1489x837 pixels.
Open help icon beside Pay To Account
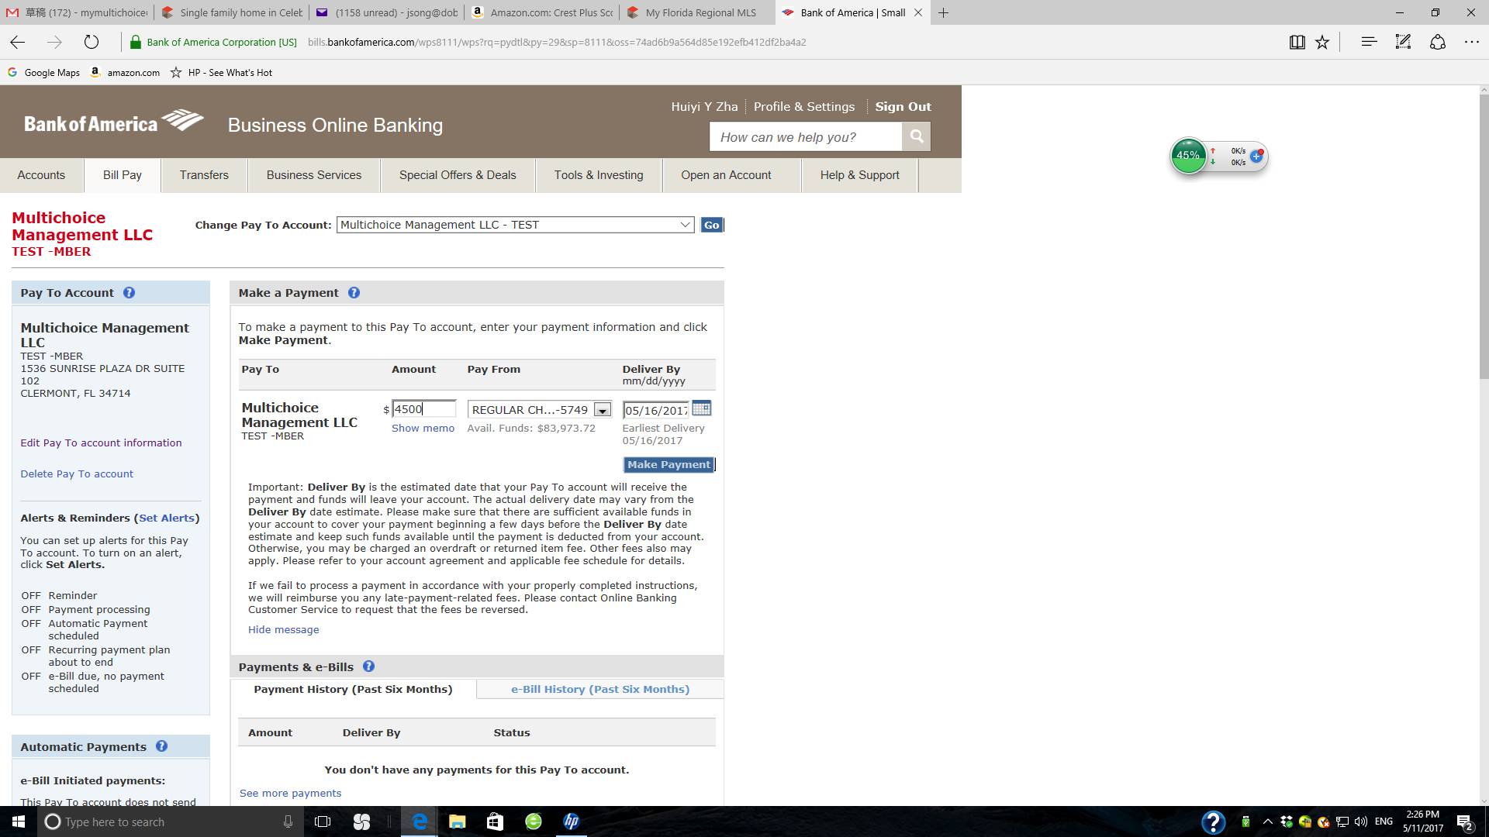point(129,293)
